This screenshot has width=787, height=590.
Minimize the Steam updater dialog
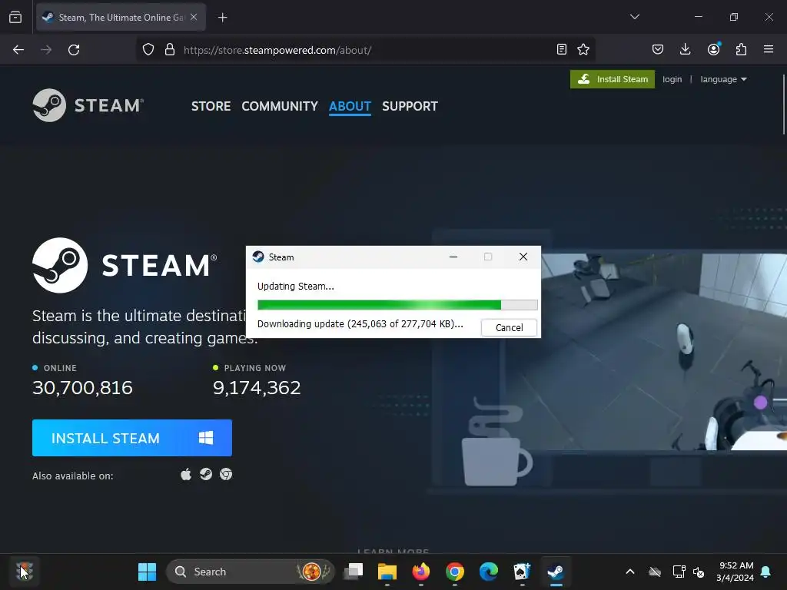(453, 257)
